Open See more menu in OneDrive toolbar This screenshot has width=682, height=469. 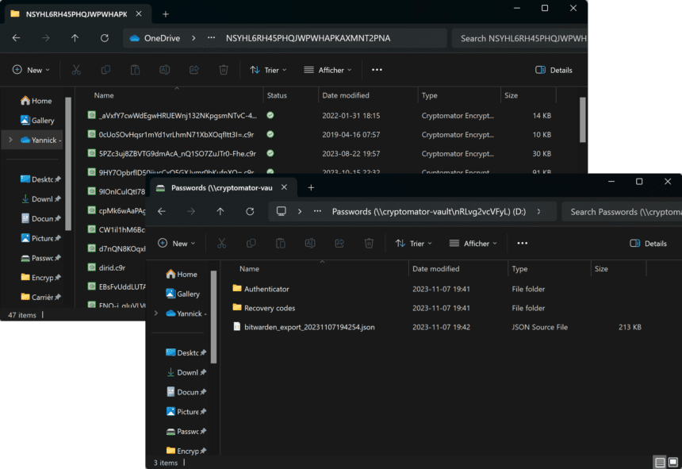tap(377, 70)
